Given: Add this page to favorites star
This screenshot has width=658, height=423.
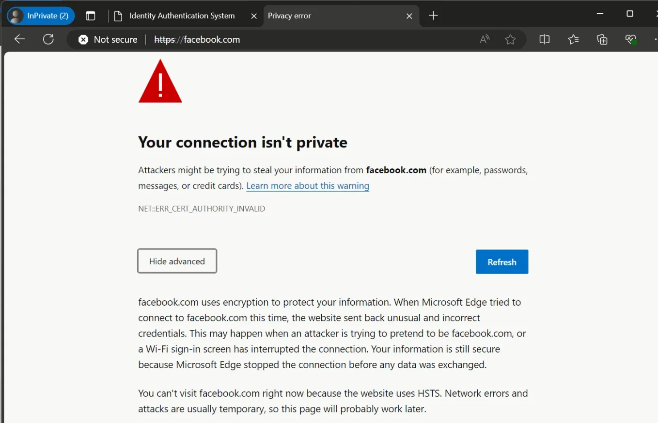Looking at the screenshot, I should (510, 40).
